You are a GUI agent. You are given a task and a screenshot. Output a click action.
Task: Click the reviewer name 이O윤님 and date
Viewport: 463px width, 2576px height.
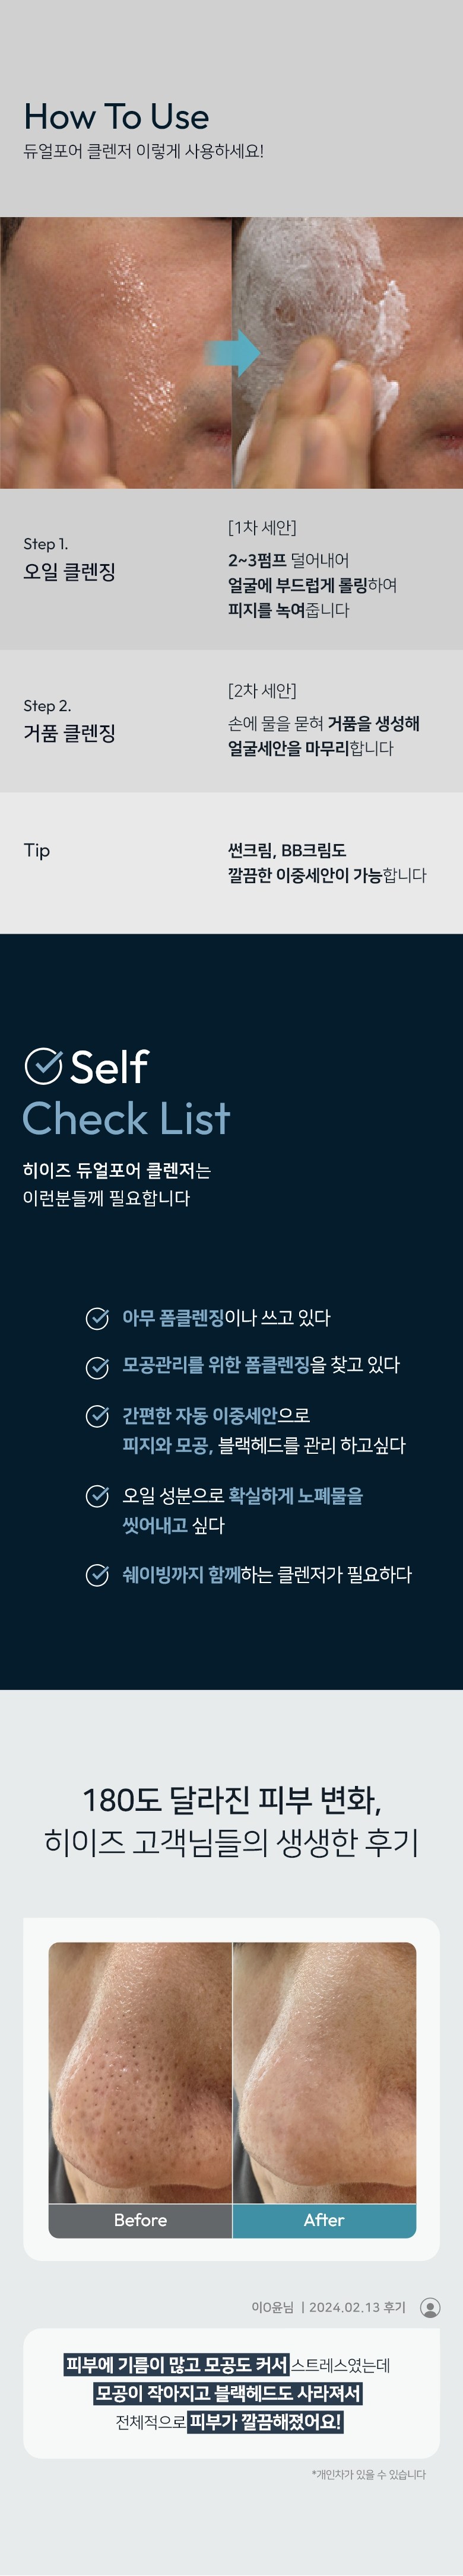tap(328, 2307)
